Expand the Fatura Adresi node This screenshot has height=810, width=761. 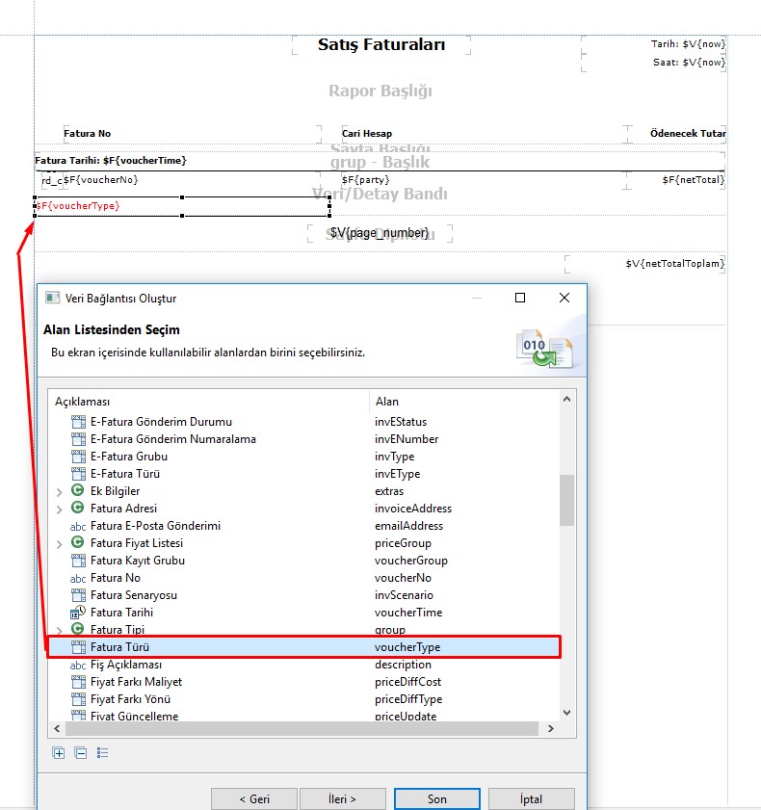[x=61, y=509]
